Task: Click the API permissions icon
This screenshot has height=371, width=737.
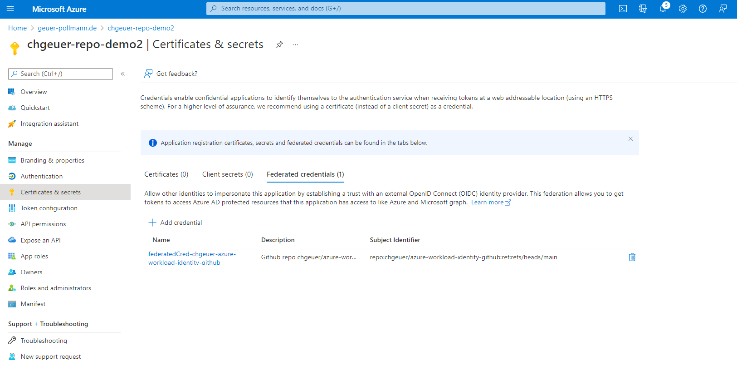Action: point(12,224)
